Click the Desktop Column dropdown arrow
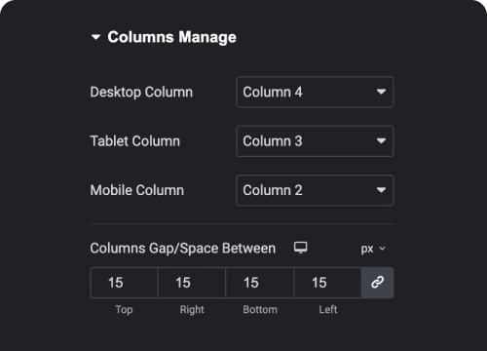 (x=381, y=92)
